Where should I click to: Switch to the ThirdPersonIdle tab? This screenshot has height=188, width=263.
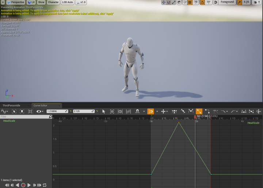click(x=12, y=105)
